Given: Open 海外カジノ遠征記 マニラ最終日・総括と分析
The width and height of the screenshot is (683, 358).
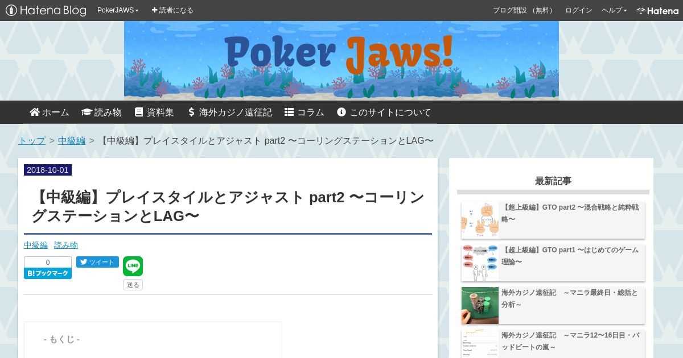Looking at the screenshot, I should pos(570,298).
